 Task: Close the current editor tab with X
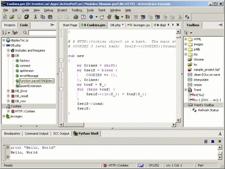point(178,25)
